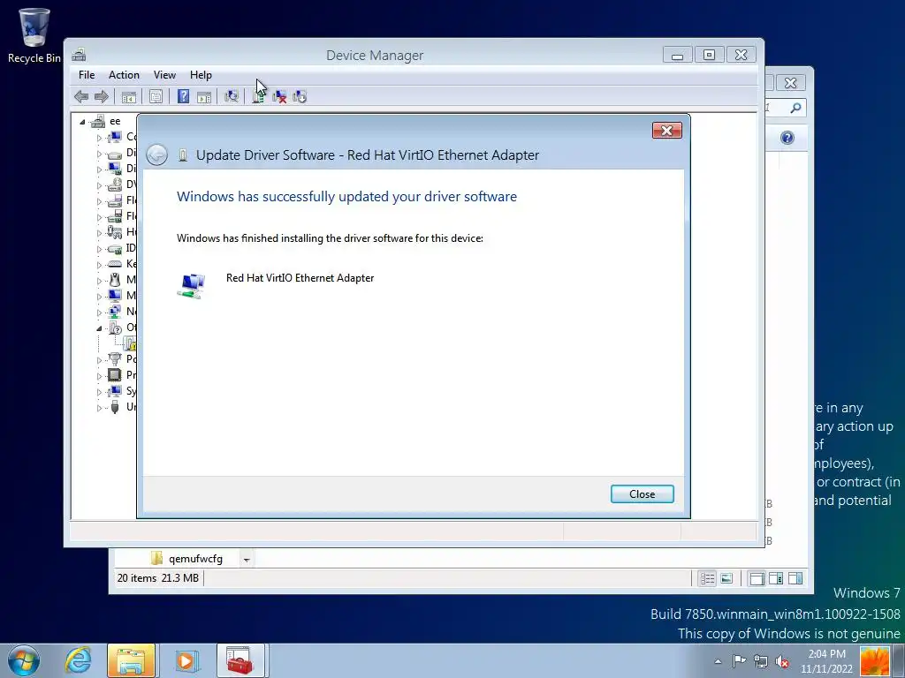Viewport: 905px width, 678px height.
Task: Click the Disable device icon with down arrow
Action: (300, 97)
